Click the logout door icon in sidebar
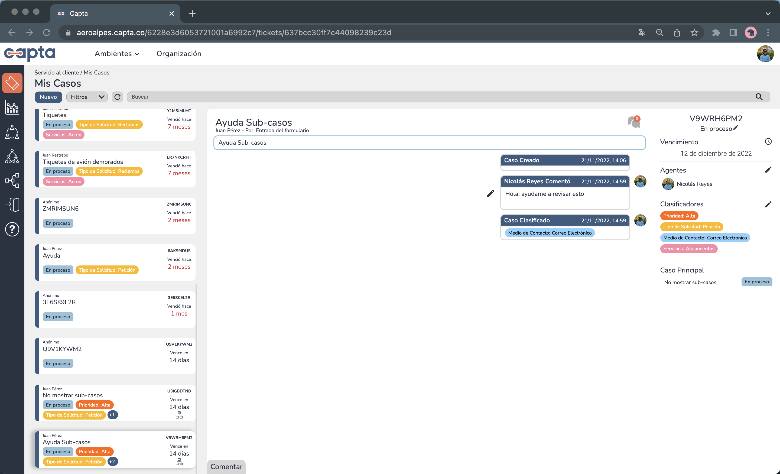The image size is (780, 474). 12,204
